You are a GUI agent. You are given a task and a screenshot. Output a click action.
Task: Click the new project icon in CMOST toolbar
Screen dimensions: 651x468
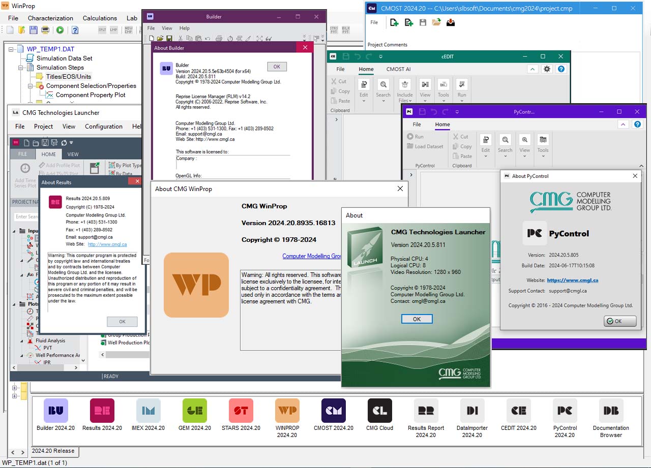click(394, 22)
